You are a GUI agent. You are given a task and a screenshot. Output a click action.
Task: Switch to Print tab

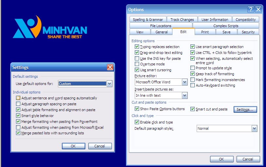pyautogui.click(x=205, y=32)
